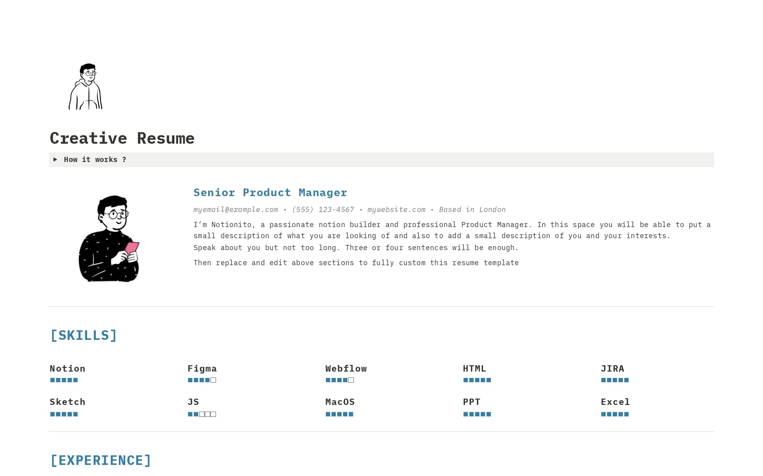The image size is (763, 476).
Task: Click the 'Based in London' text
Action: [x=472, y=210]
